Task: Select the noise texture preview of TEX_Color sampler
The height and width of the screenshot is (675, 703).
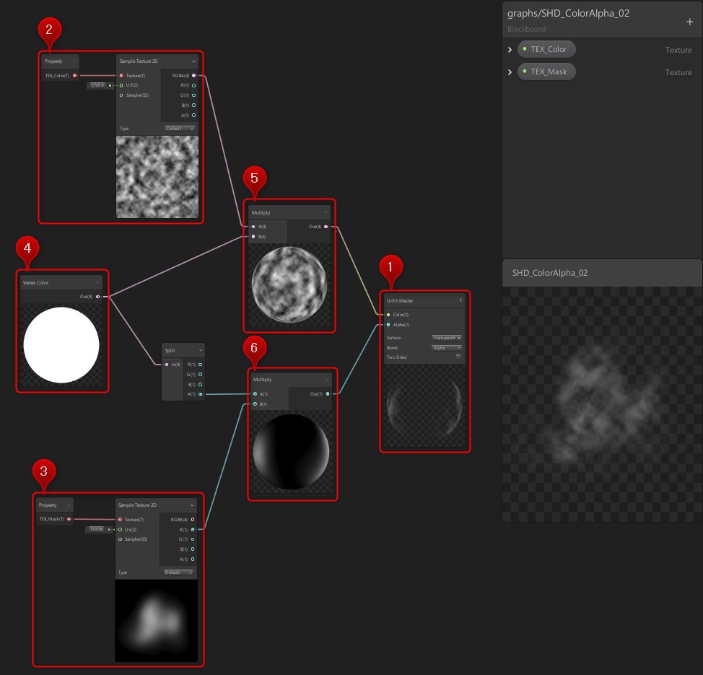Action: [157, 177]
